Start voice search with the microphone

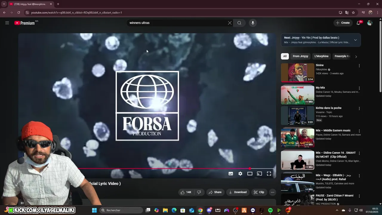[x=253, y=23]
